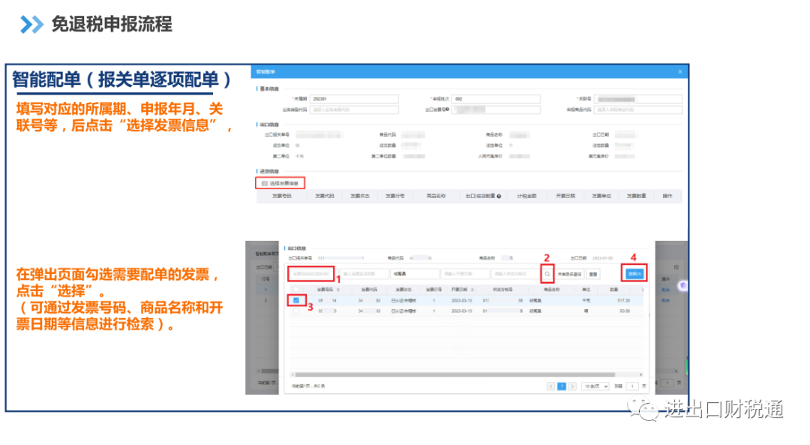Click the 重置 reset button
Screen dimensions: 810x445
(x=593, y=274)
